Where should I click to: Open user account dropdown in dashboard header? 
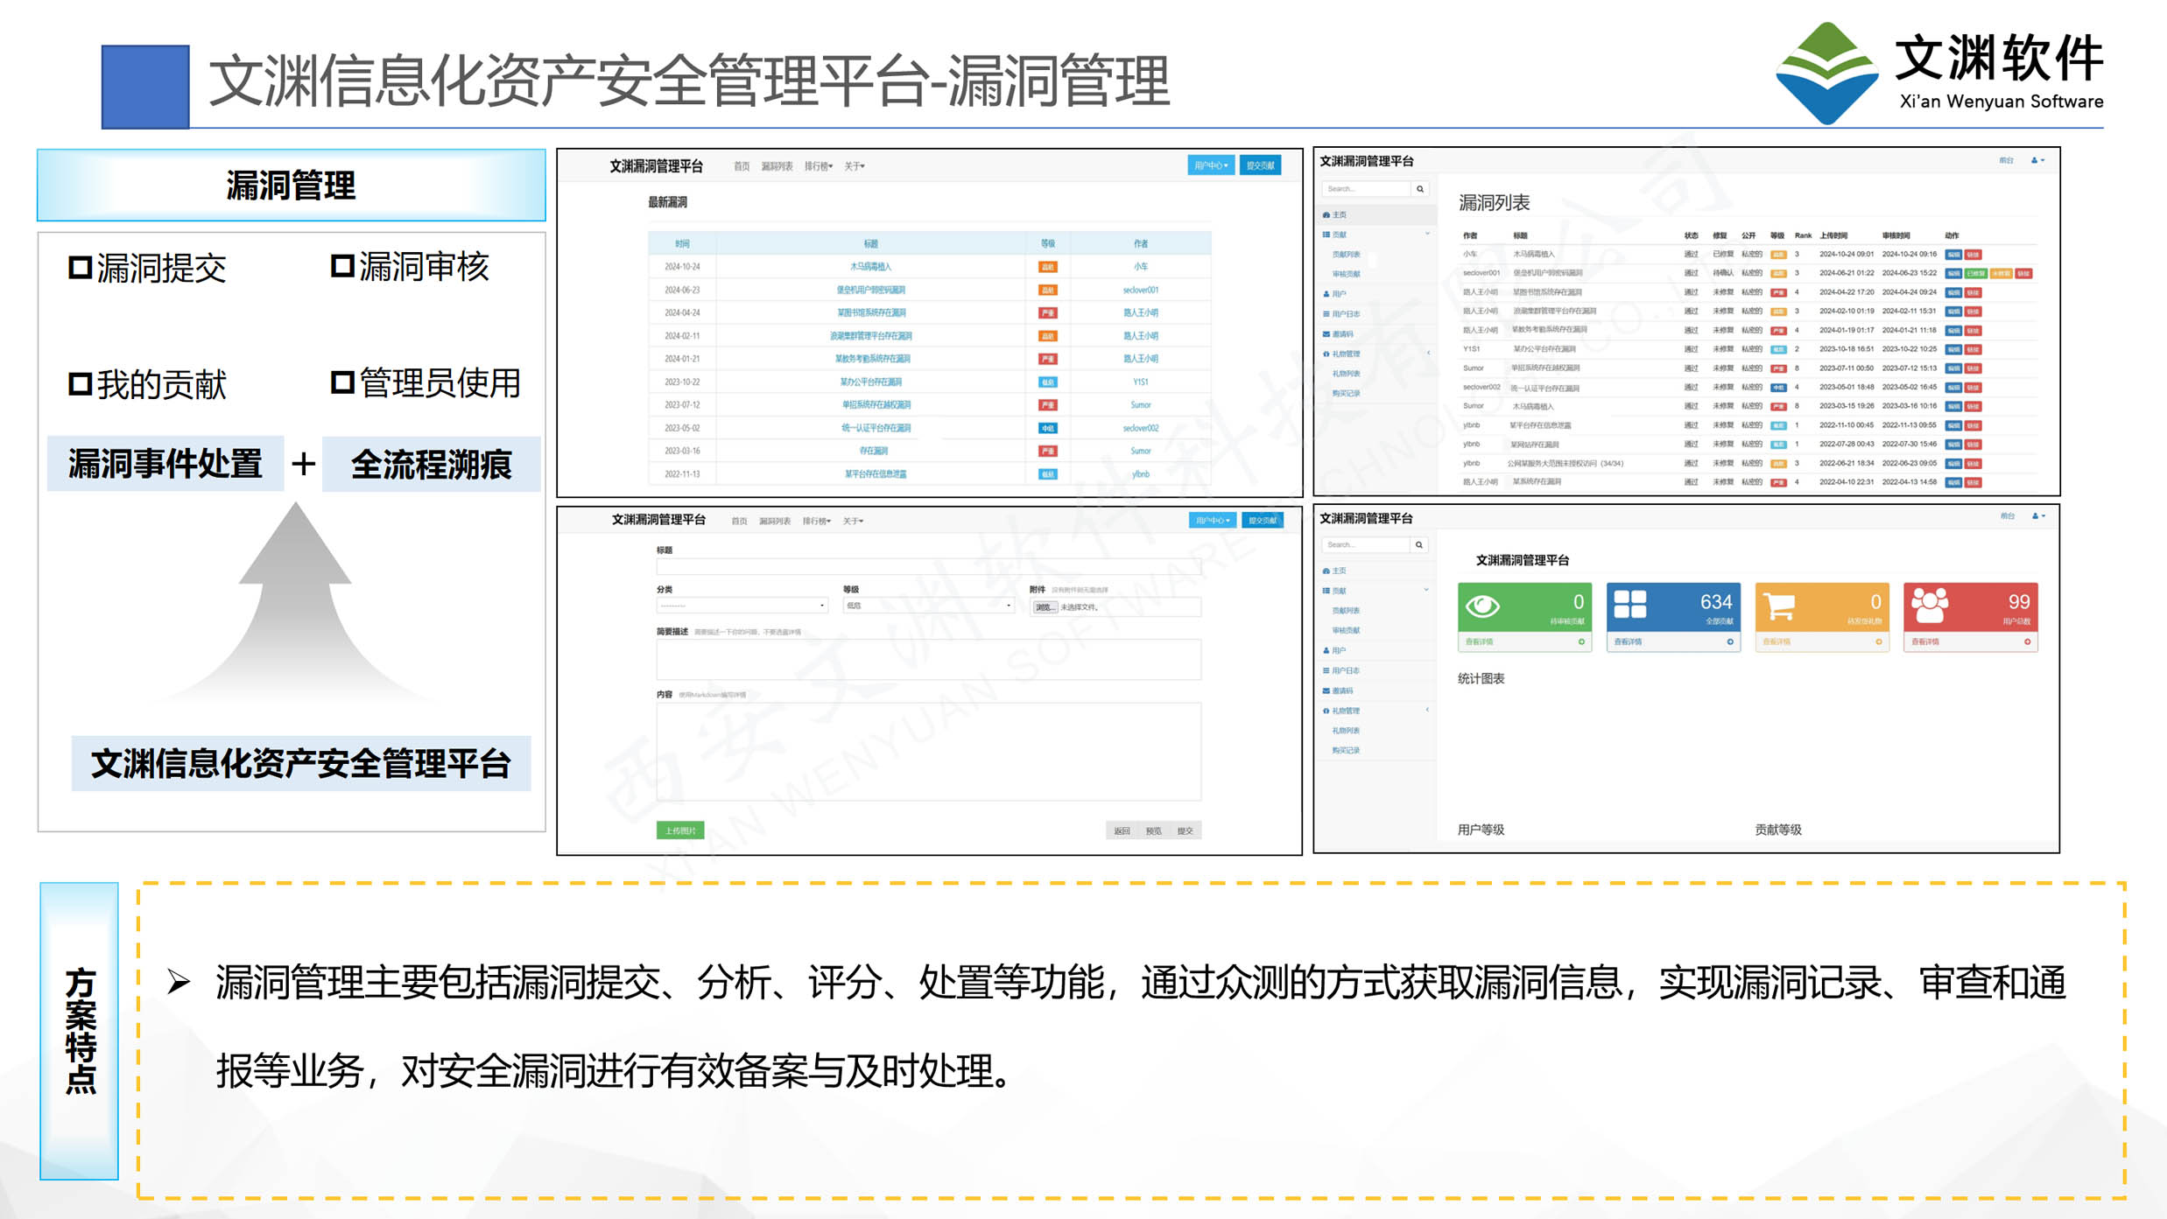coord(2038,516)
